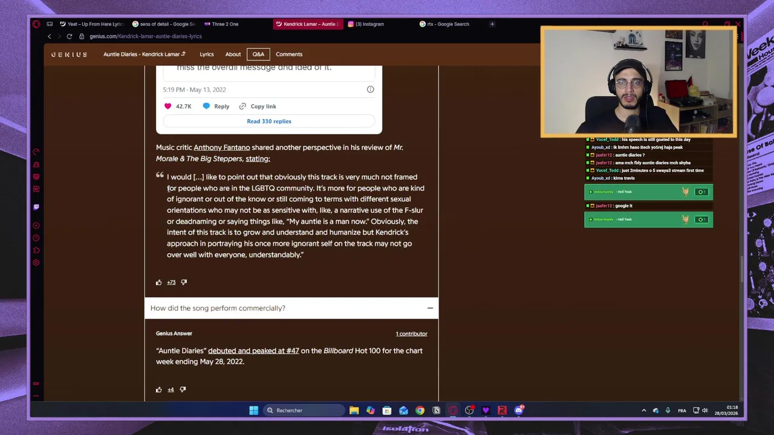The height and width of the screenshot is (435, 774).
Task: View the 1 contributor link
Action: click(x=411, y=333)
